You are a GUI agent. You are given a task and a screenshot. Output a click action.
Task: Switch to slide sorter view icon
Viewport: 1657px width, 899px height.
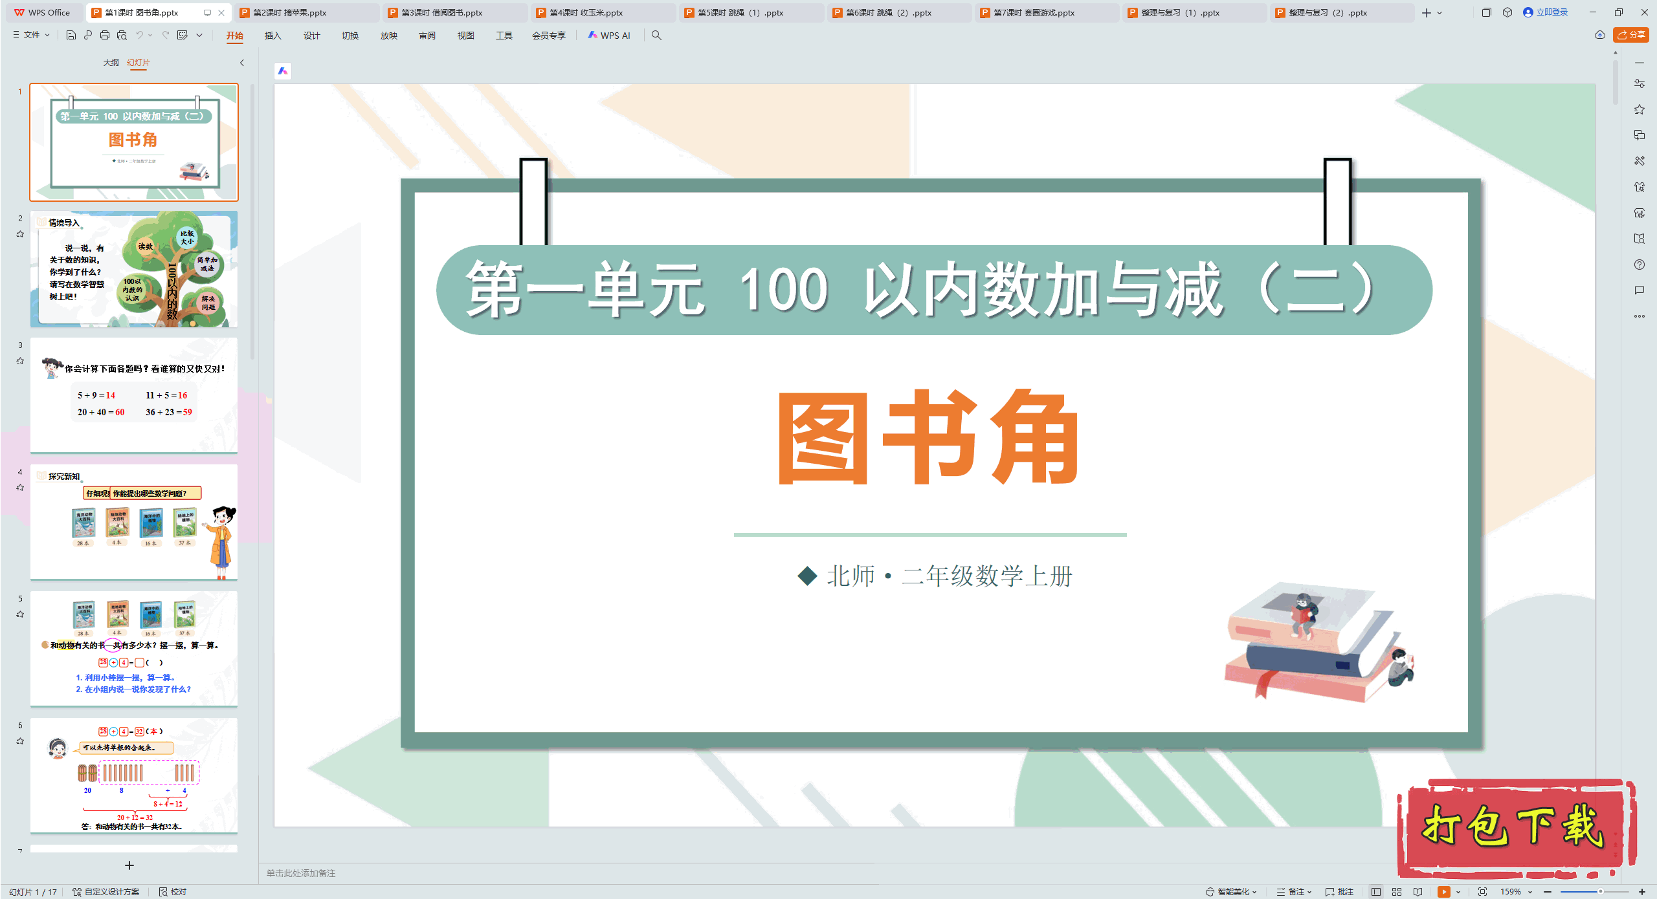1396,891
